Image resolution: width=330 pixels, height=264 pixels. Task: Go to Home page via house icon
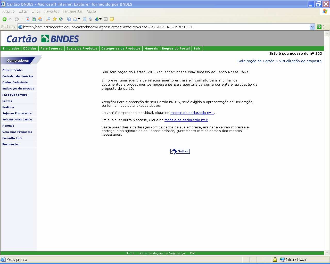40,19
